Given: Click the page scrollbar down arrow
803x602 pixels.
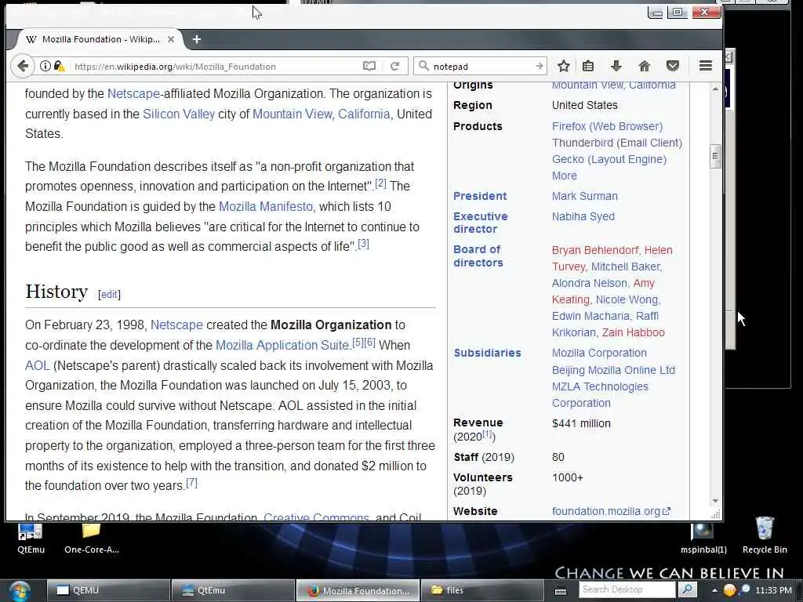Looking at the screenshot, I should coord(715,501).
